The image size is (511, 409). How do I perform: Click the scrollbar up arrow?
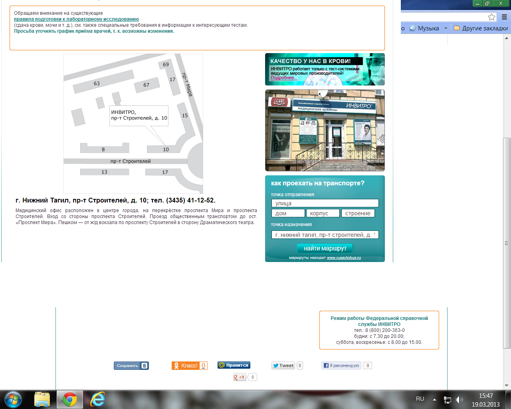click(507, 38)
